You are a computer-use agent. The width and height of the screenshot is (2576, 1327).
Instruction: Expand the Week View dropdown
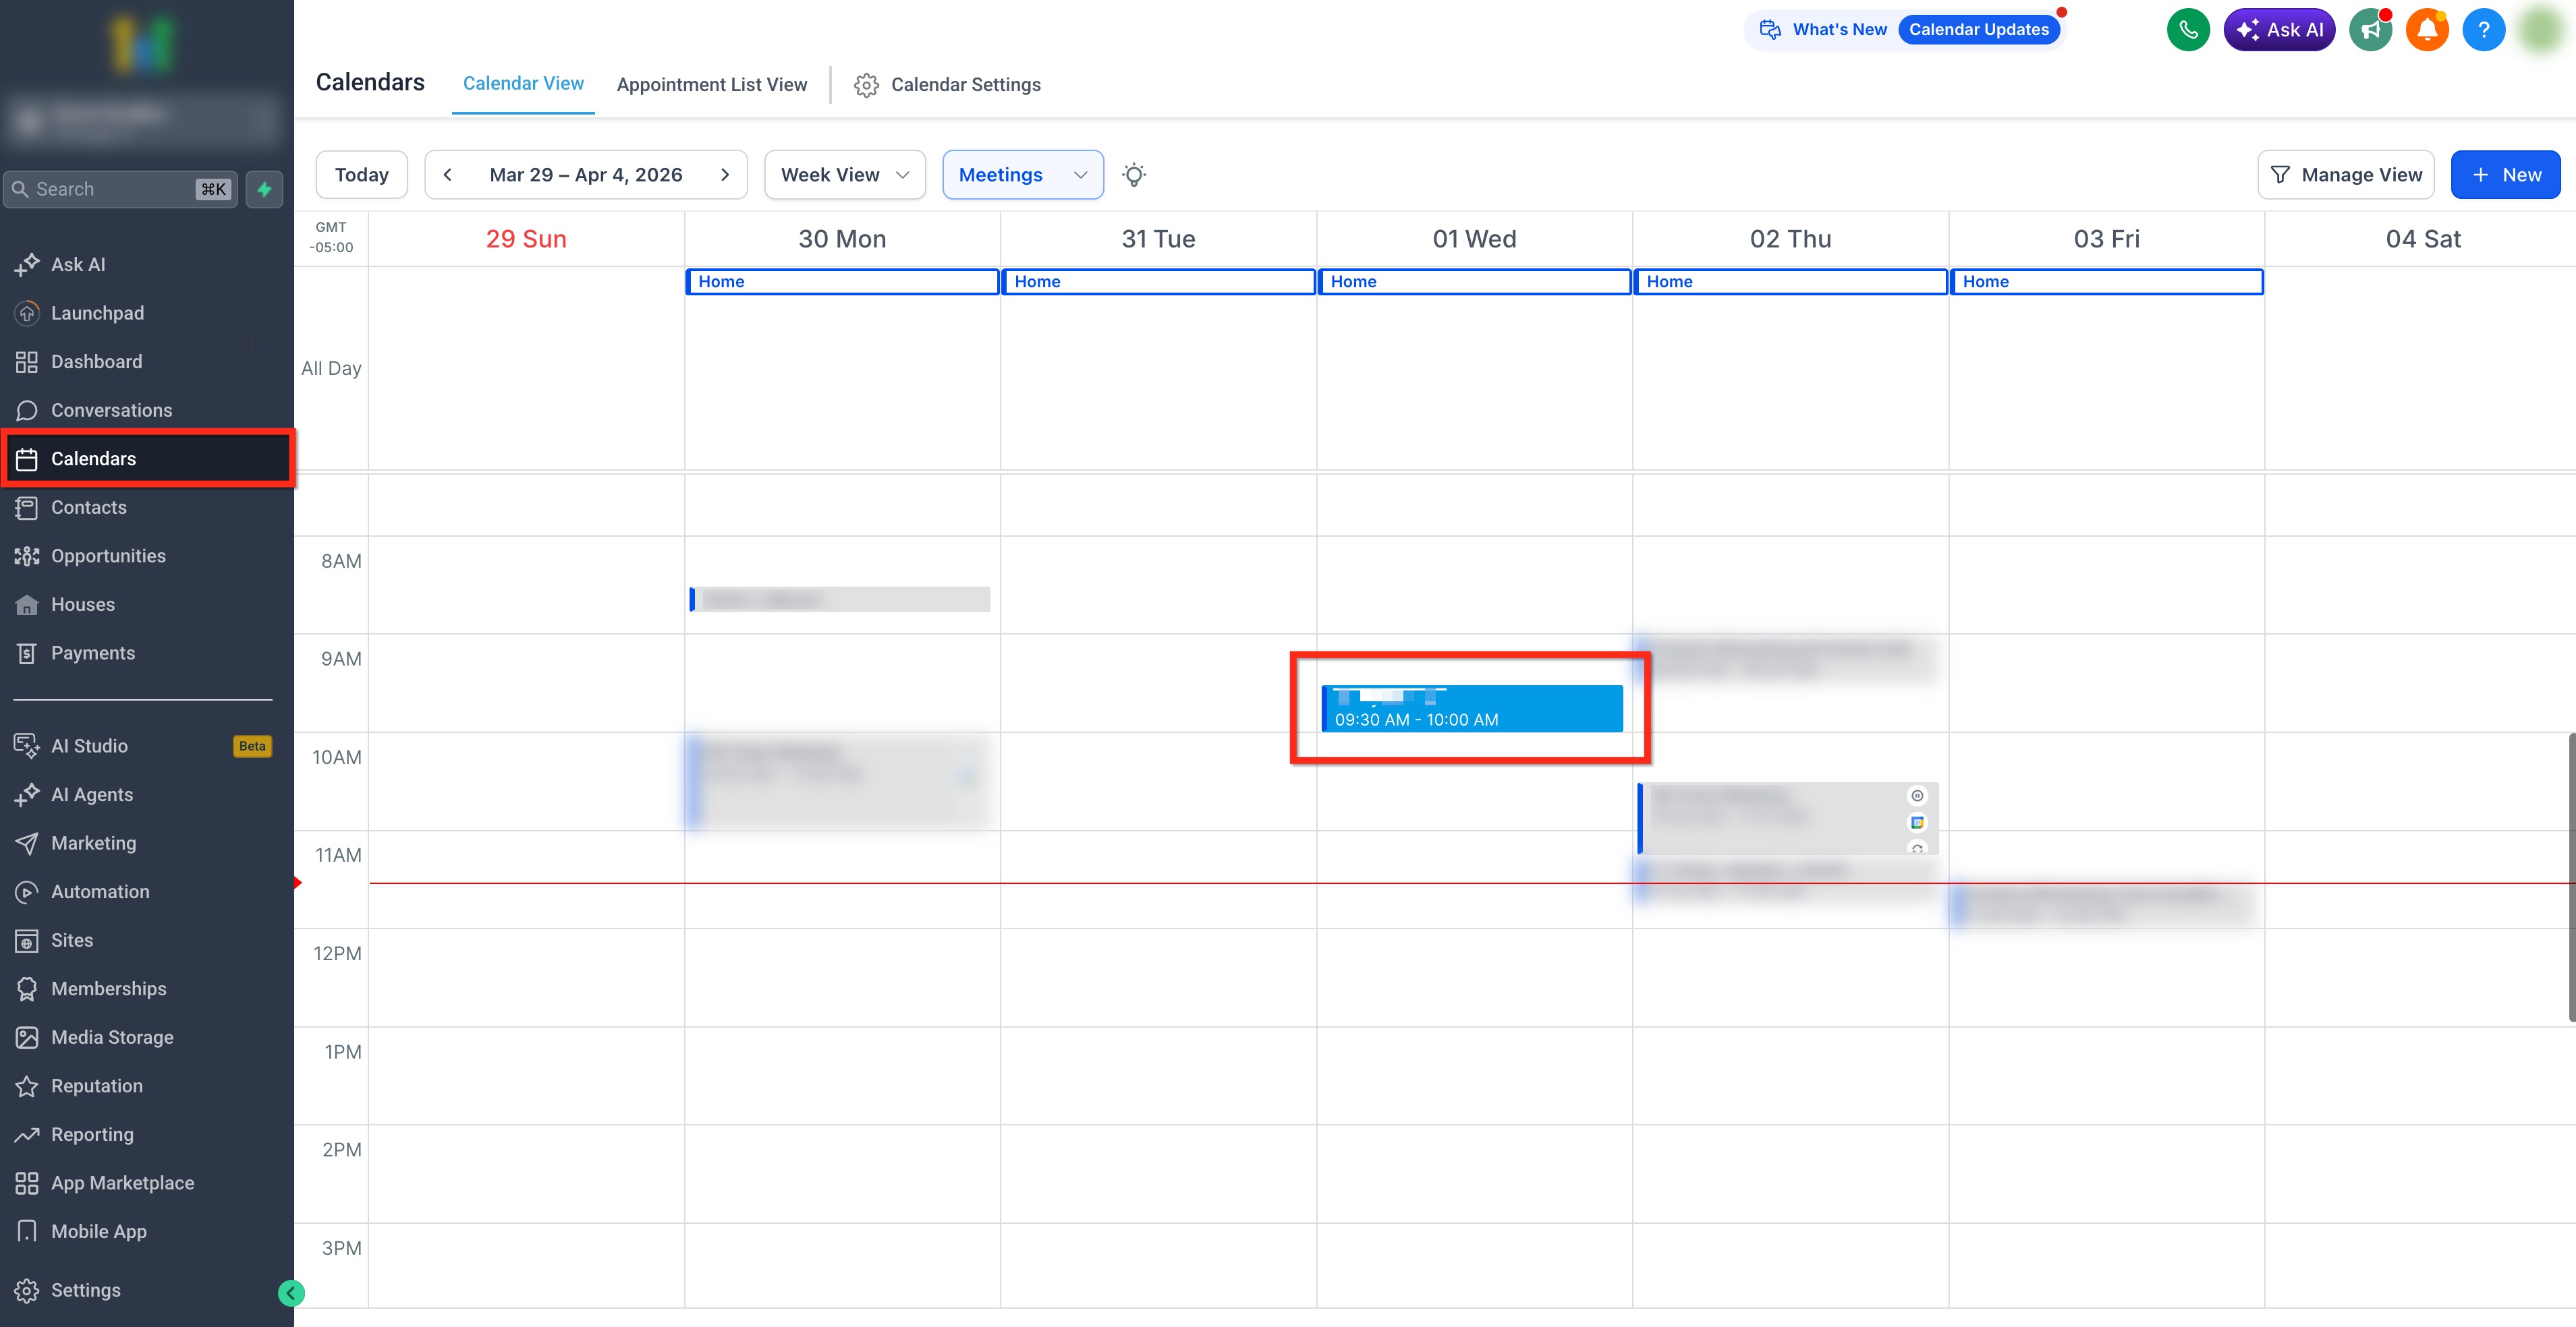tap(844, 175)
